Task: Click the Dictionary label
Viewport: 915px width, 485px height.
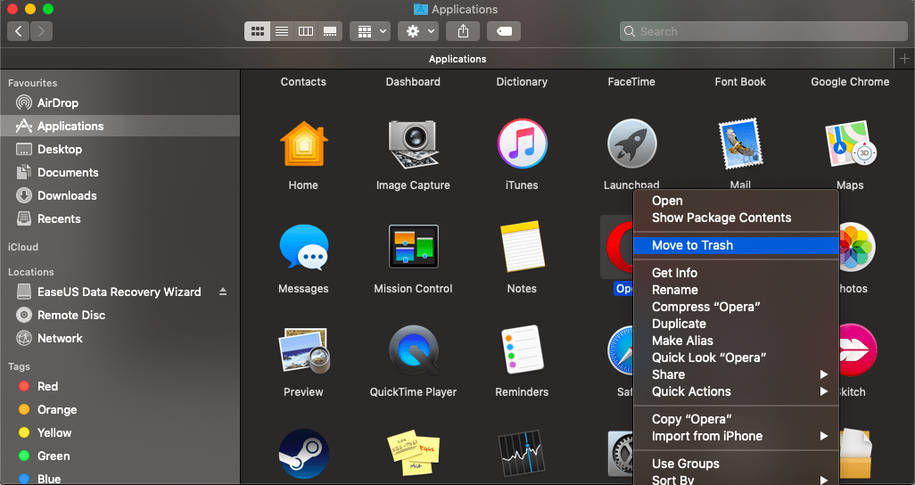Action: click(x=522, y=82)
